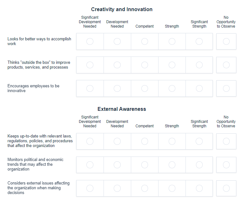The image size is (243, 201).
Task: Select Significant Strength for 'Monitors political' row
Action: [x=199, y=164]
